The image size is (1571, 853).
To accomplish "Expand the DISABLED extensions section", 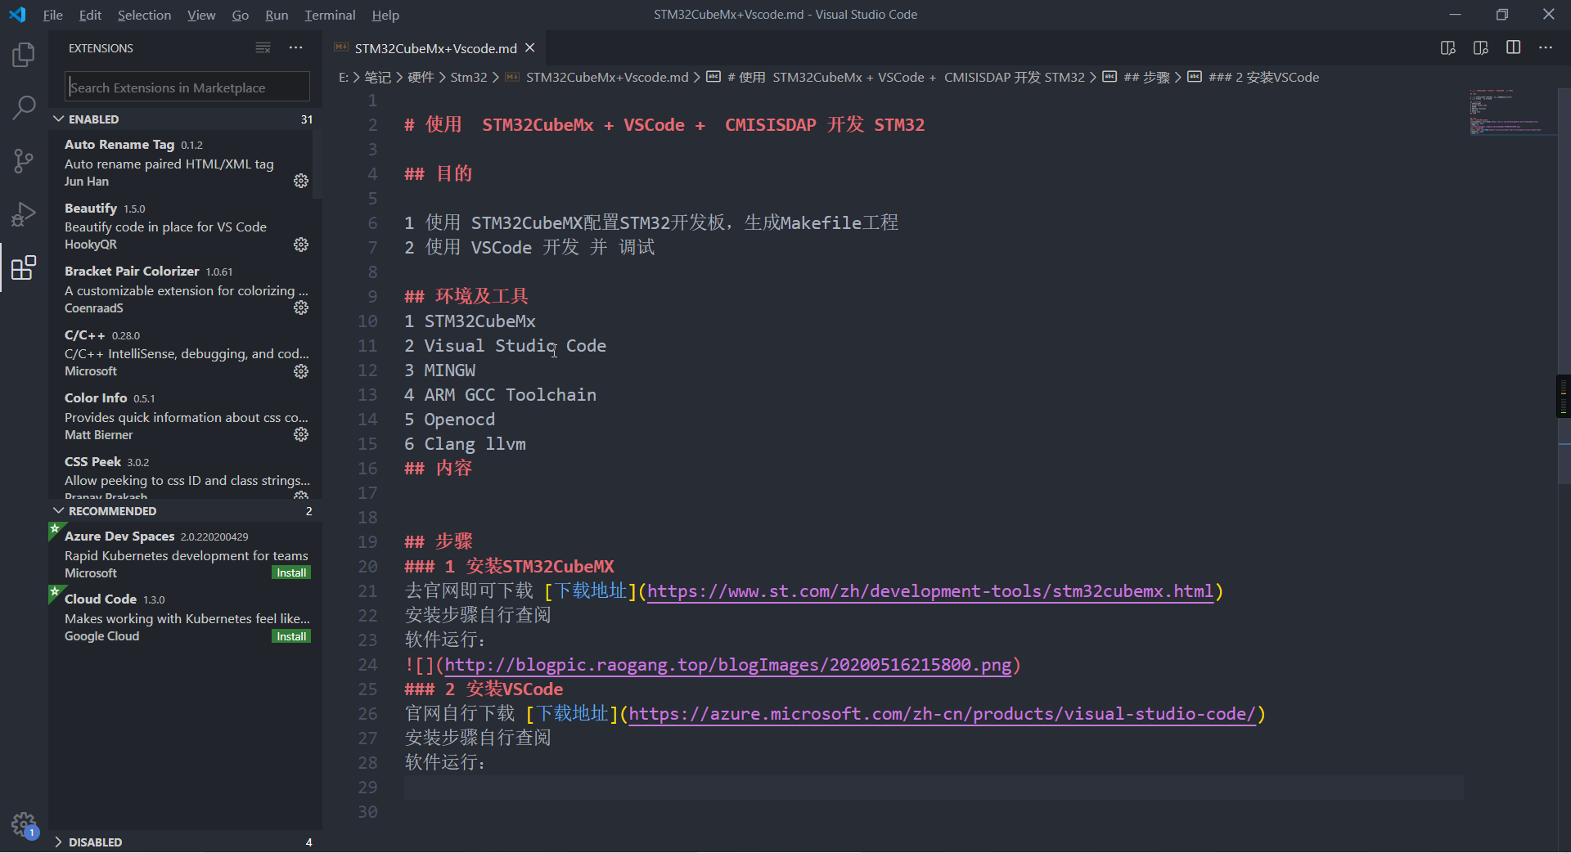I will coord(57,842).
